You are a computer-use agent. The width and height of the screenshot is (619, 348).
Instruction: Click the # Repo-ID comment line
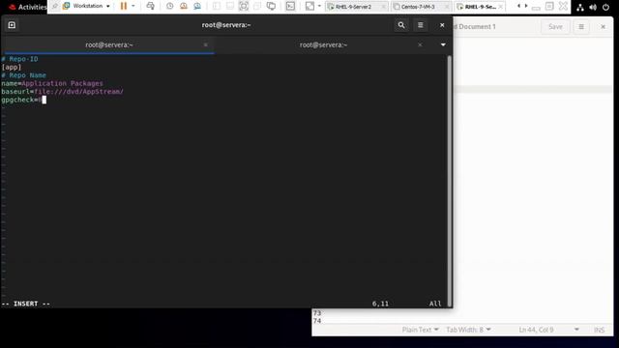(19, 59)
